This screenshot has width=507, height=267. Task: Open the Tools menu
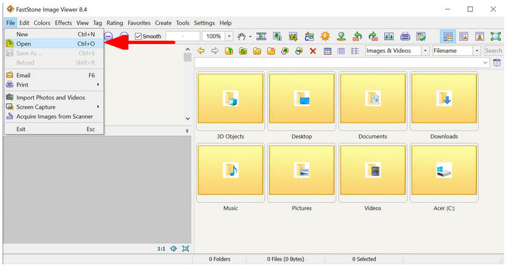pyautogui.click(x=183, y=23)
